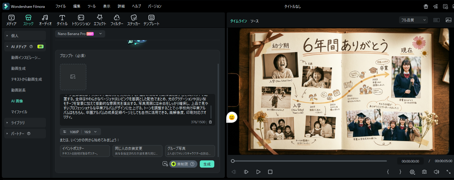
Task: Select テキストから動画生成 in the sidebar
Action: (x=27, y=79)
